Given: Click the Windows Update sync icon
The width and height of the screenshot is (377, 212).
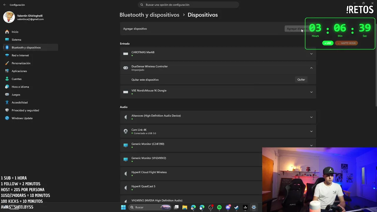Looking at the screenshot, I should click(x=7, y=118).
